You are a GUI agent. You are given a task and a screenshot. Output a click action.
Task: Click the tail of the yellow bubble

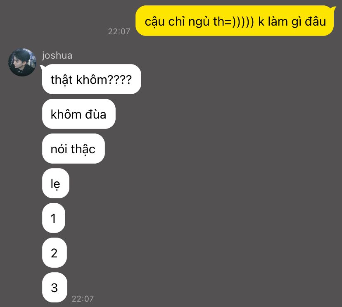click(333, 9)
